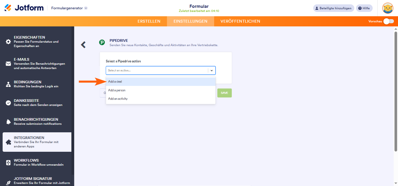Click the green Pipedrive logo icon
Screen dimensions: 398x186
(x=102, y=42)
